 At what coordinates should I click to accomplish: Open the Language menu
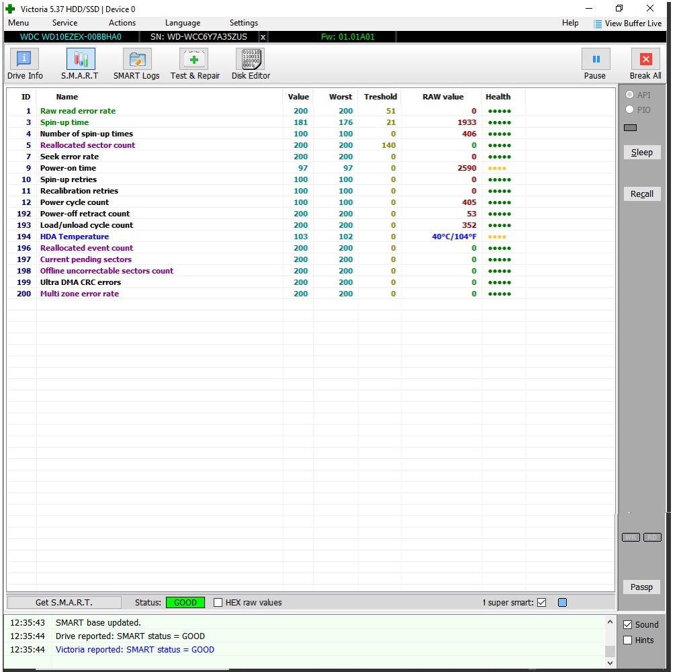point(183,23)
